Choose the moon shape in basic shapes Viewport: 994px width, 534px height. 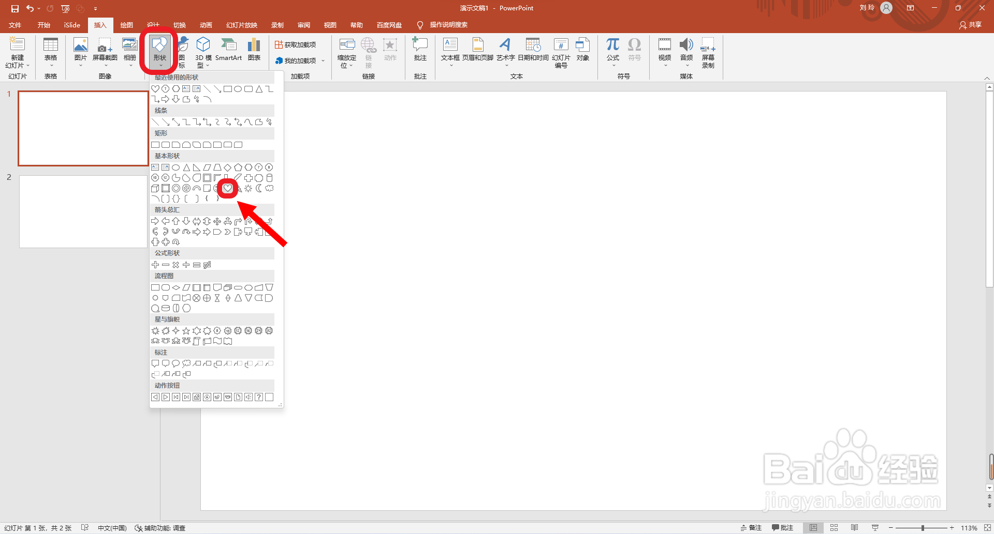coord(259,188)
